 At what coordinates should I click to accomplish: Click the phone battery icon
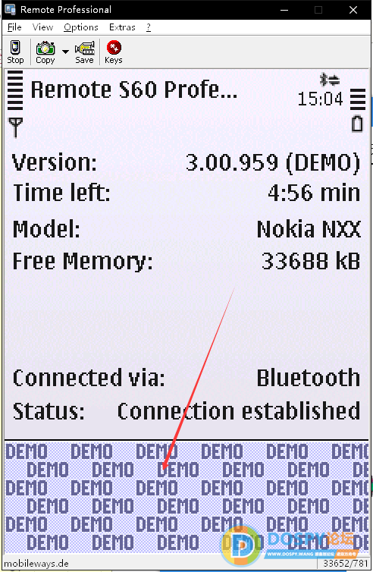pos(357,124)
